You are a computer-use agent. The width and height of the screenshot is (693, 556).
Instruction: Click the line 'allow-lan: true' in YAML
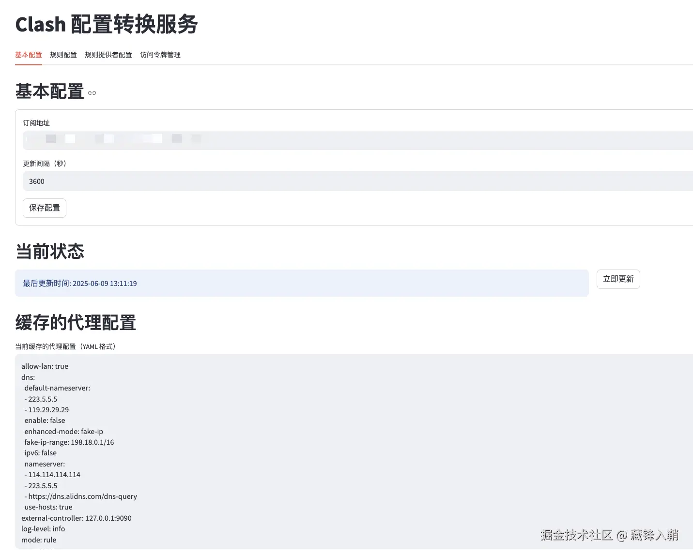pyautogui.click(x=45, y=366)
